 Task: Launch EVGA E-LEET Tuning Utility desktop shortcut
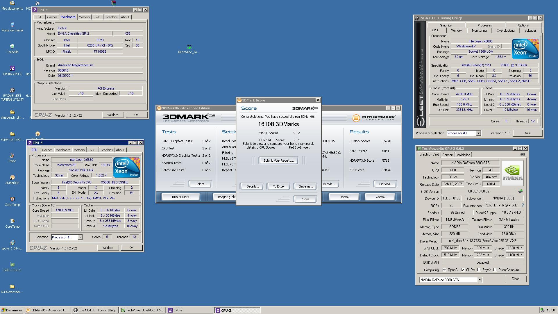click(12, 94)
